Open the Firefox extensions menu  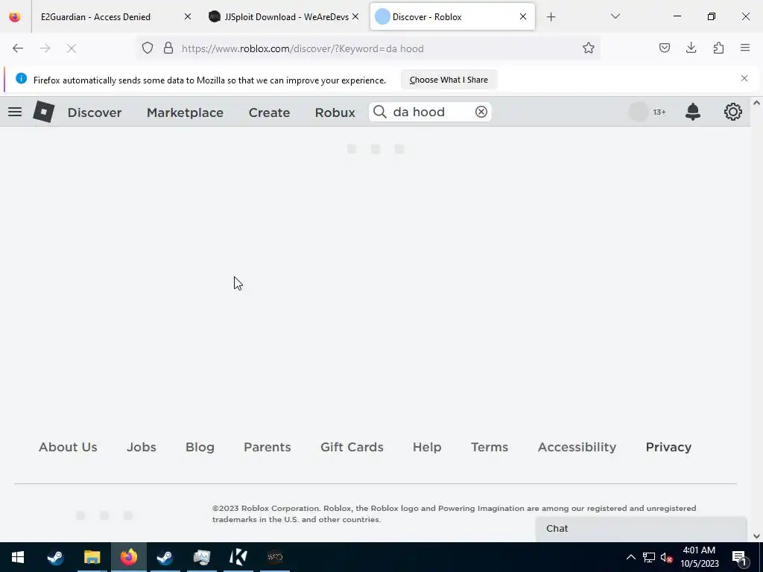[x=718, y=48]
